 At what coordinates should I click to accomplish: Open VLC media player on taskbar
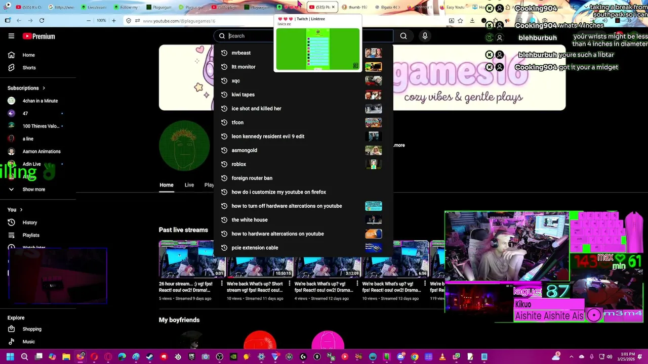click(442, 357)
